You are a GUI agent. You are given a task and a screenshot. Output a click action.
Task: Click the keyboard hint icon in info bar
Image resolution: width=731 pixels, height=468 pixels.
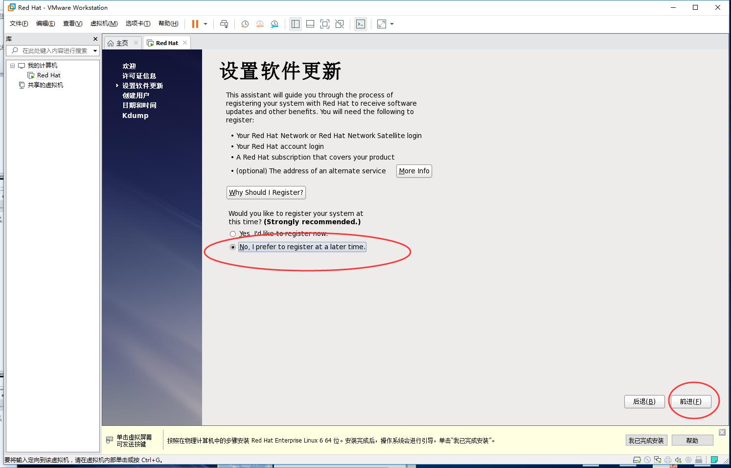click(x=110, y=440)
